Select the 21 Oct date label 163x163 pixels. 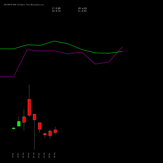click(x=18, y=155)
